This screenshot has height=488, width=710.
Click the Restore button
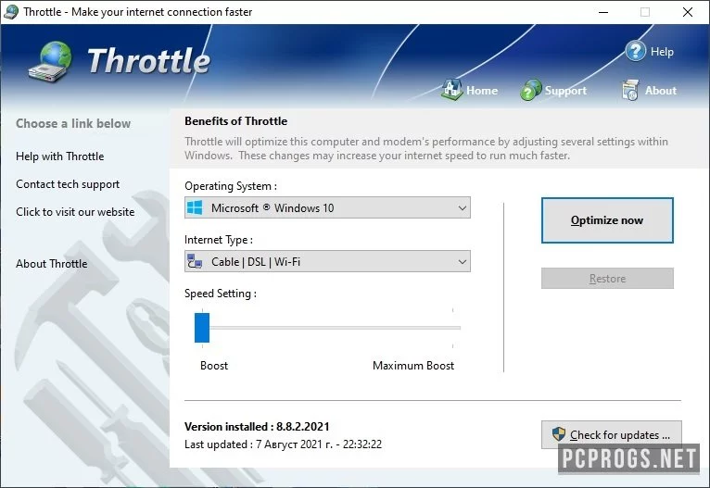pos(607,278)
